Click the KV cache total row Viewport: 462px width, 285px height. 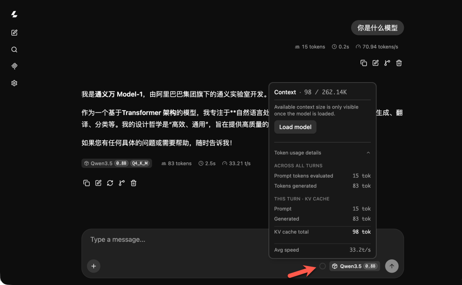coord(323,232)
